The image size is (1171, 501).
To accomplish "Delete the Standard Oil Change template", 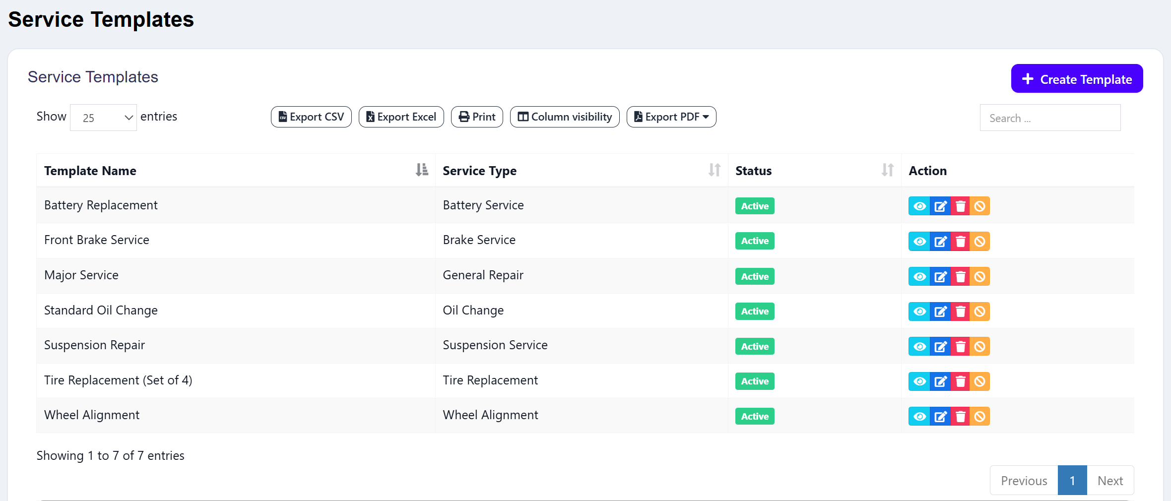I will tap(960, 312).
